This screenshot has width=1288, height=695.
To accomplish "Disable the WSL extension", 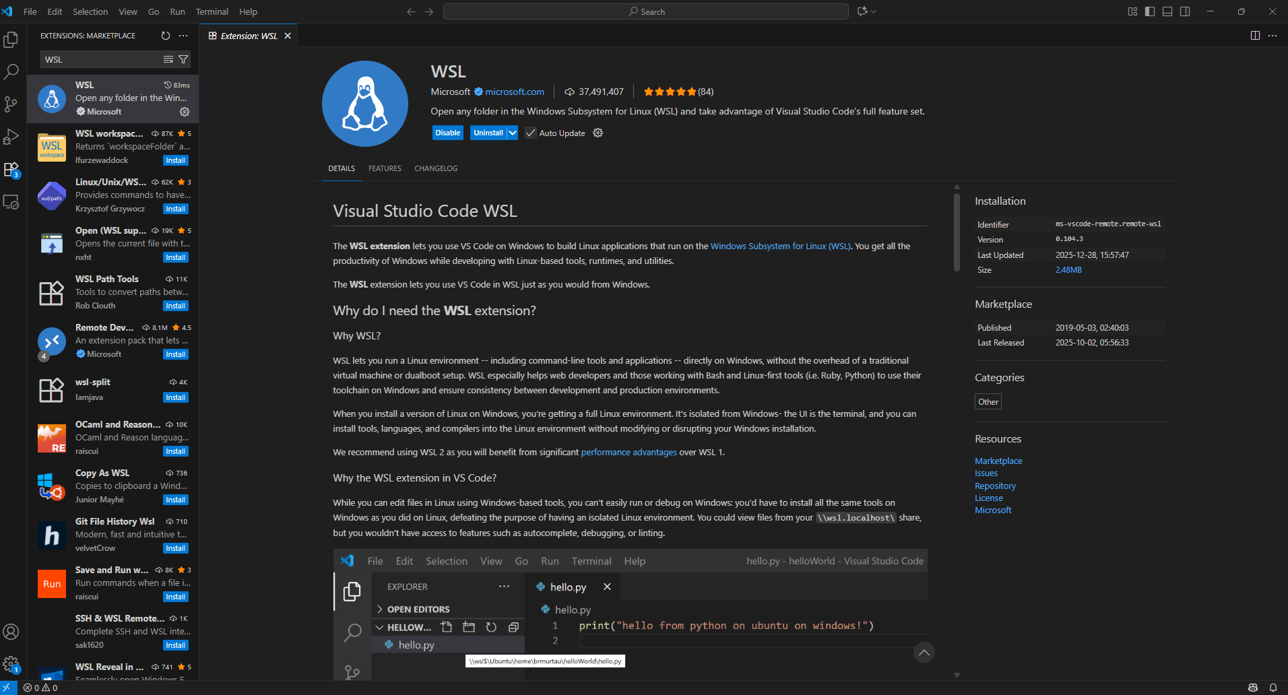I will 448,133.
